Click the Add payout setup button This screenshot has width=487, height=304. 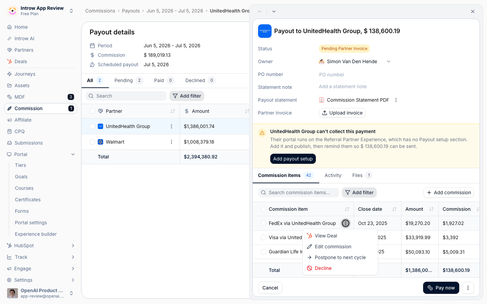pyautogui.click(x=293, y=159)
